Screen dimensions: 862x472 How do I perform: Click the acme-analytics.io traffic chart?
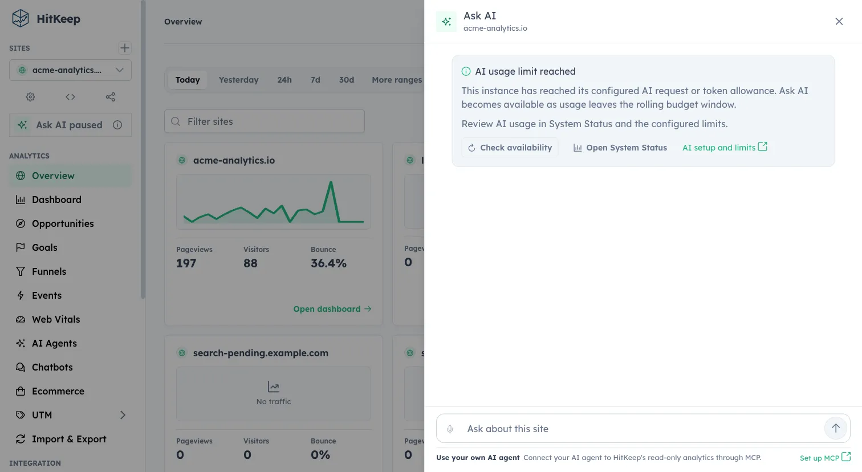tap(274, 202)
